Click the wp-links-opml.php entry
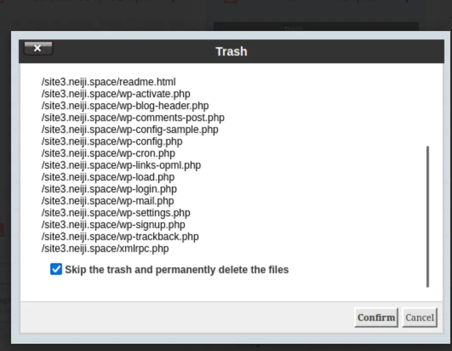Screen dimensions: 452x351 click(x=121, y=165)
